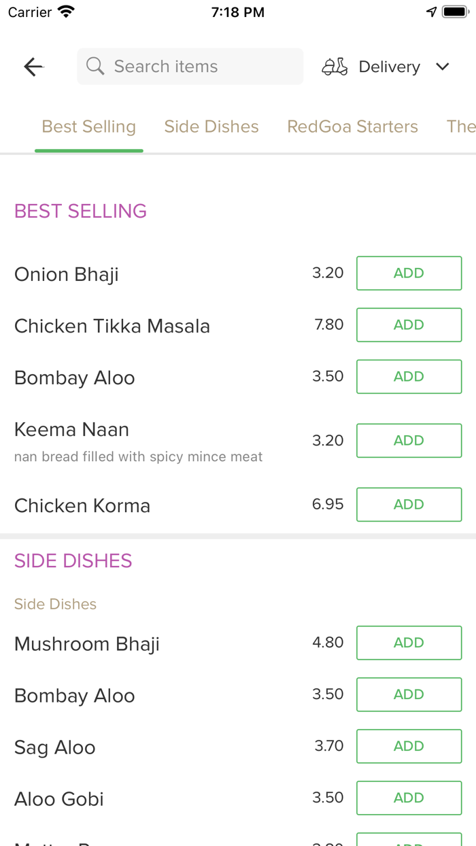This screenshot has width=476, height=846.
Task: Select the search magnifier icon
Action: [x=95, y=66]
